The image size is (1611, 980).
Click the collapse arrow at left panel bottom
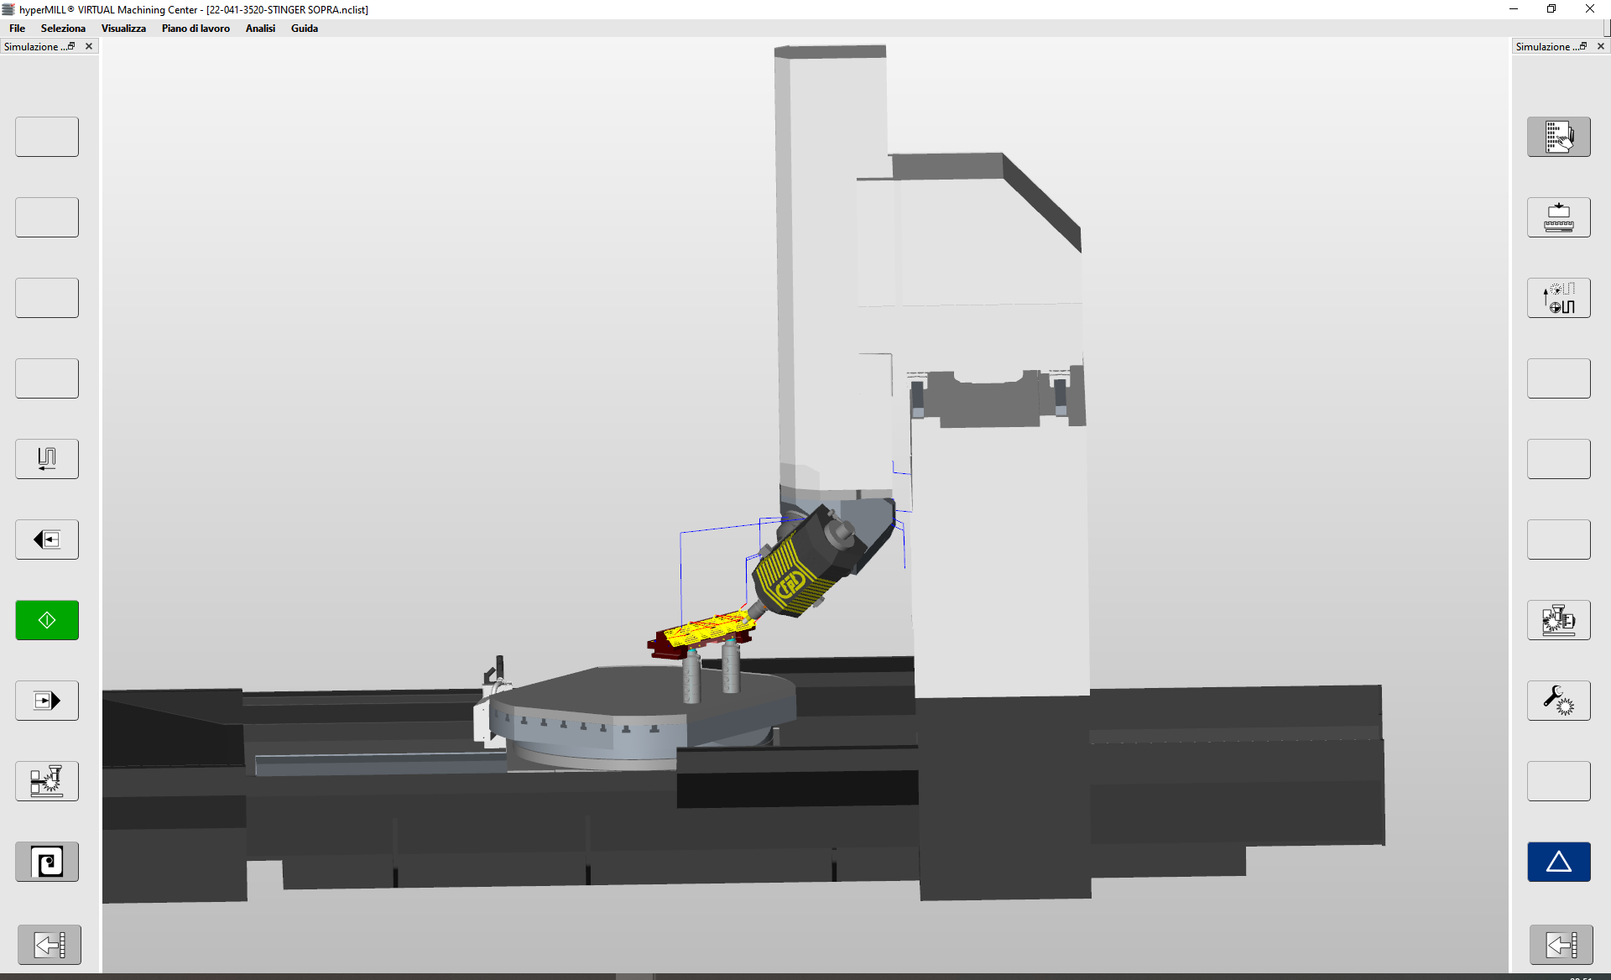[x=50, y=945]
